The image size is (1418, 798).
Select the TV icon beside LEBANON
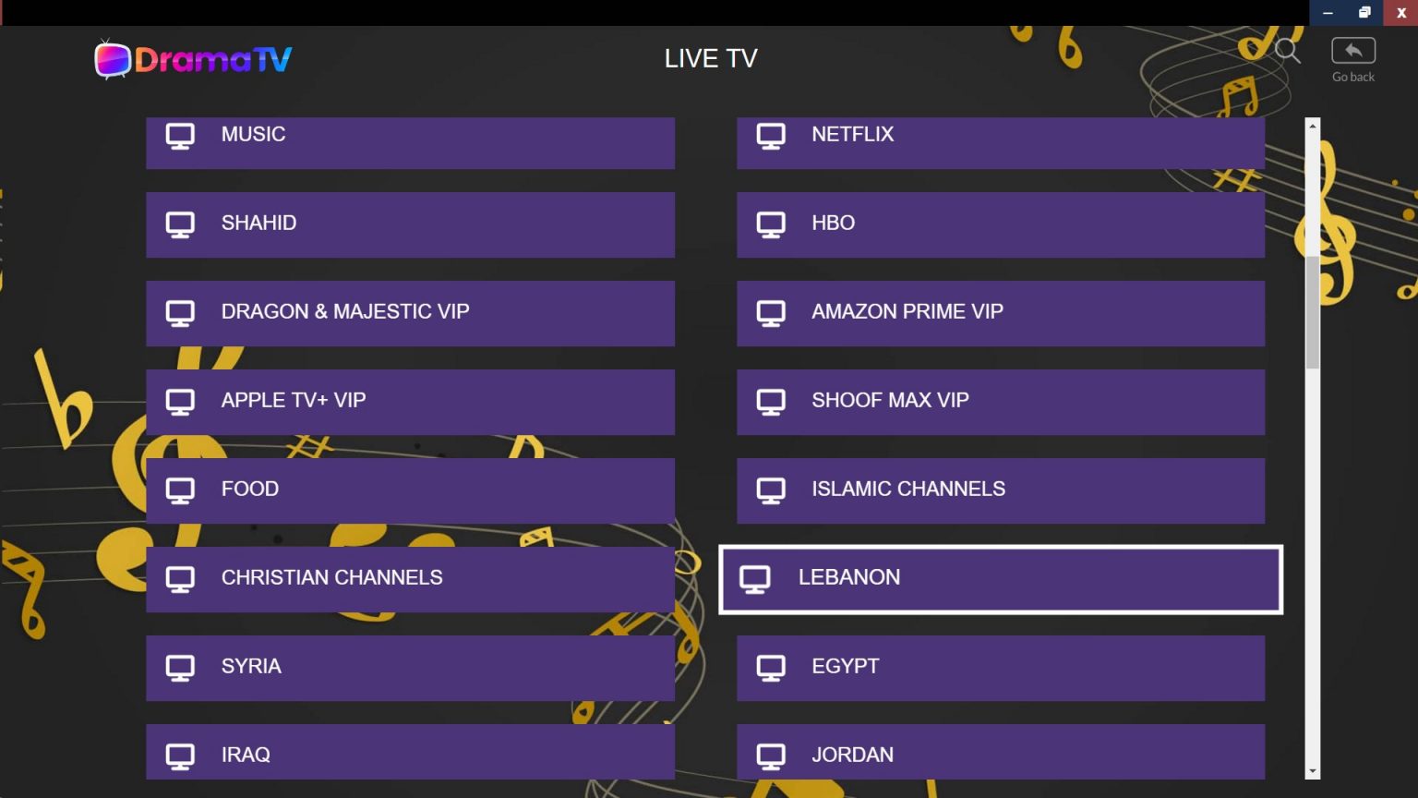[758, 578]
